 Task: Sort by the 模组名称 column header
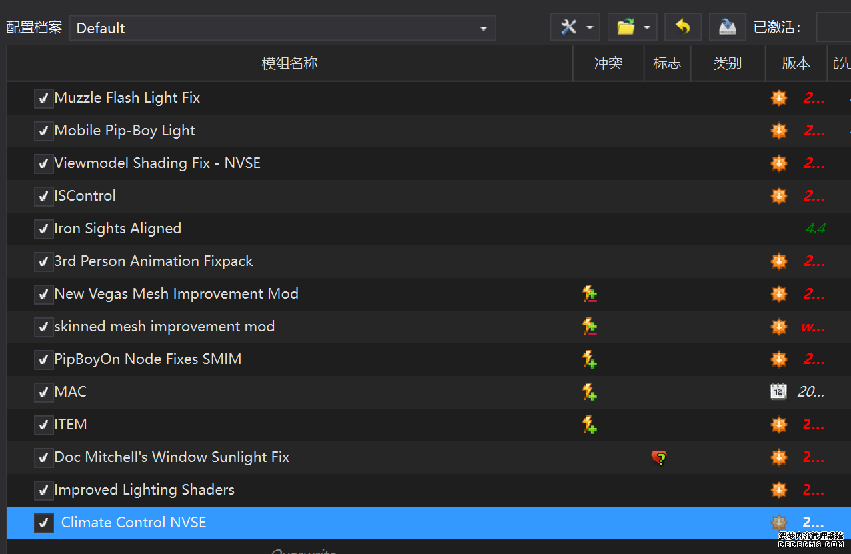tap(289, 63)
